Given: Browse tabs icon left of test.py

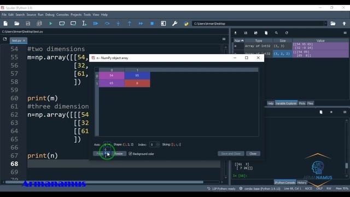Looking at the screenshot, I should [5, 39].
